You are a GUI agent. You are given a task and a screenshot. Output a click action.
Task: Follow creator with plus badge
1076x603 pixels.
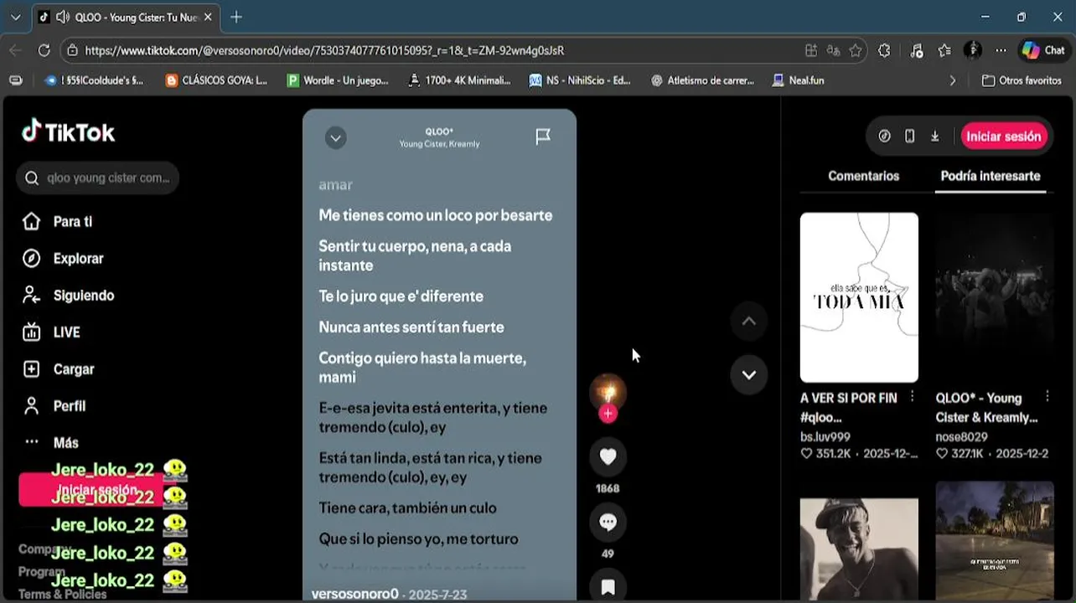tap(608, 414)
